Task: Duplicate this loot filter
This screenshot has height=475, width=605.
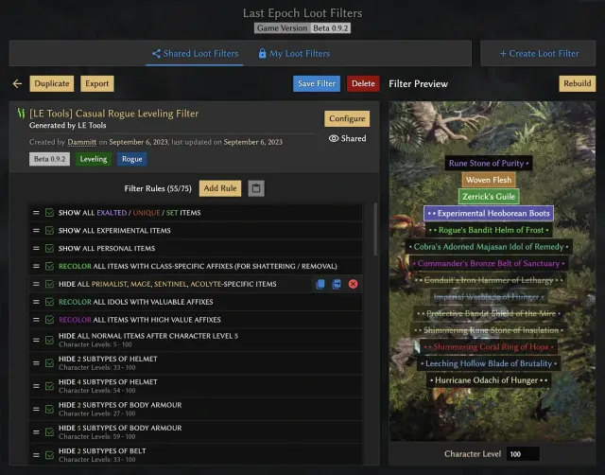Action: click(52, 83)
